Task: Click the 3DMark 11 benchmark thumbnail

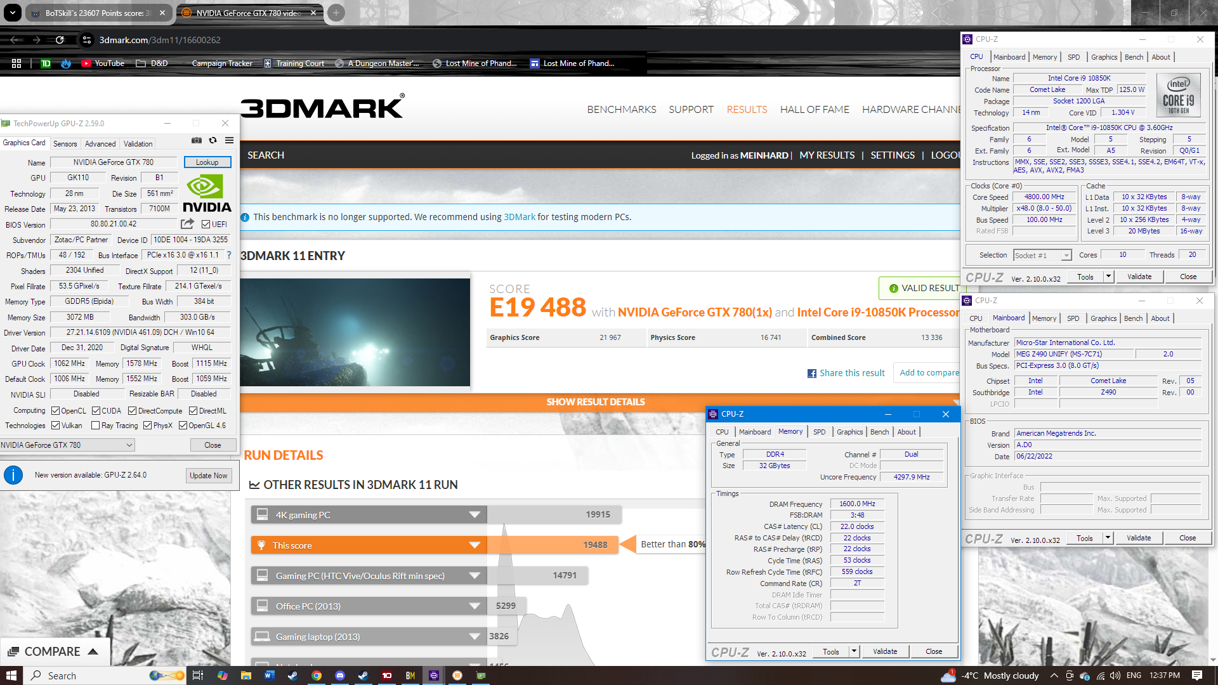Action: (x=355, y=332)
